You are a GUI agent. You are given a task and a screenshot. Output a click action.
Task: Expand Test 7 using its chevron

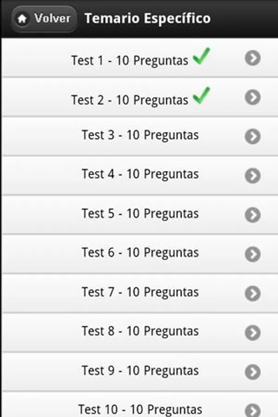(253, 293)
